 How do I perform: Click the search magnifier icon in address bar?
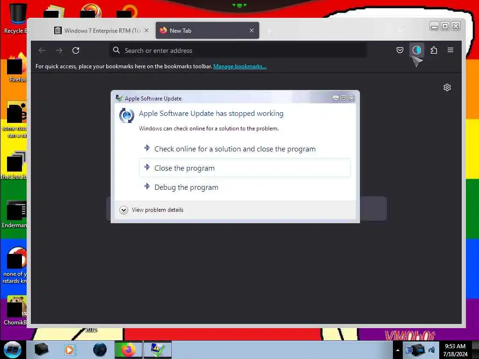(x=116, y=50)
